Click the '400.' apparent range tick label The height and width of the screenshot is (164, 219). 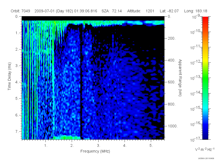tap(172, 60)
